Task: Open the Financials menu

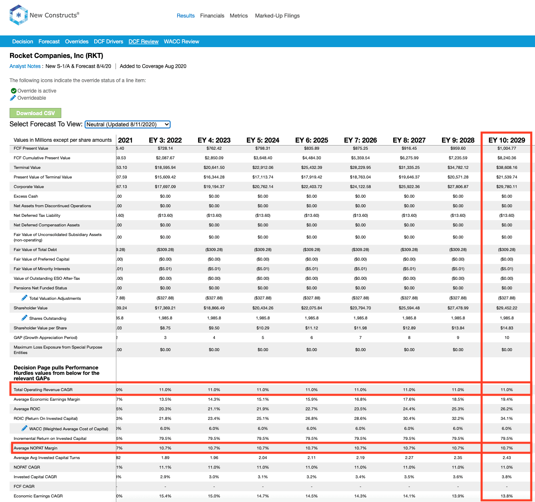Action: (212, 16)
